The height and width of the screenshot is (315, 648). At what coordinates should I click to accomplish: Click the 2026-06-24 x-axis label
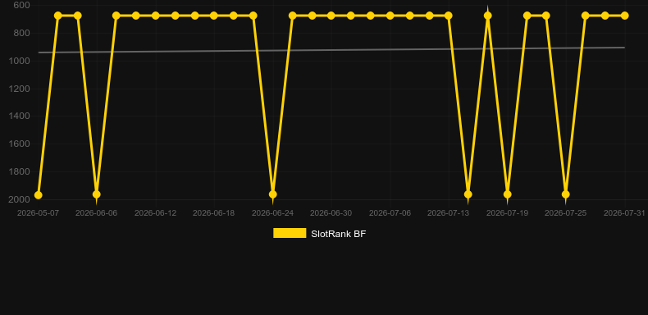pyautogui.click(x=273, y=213)
